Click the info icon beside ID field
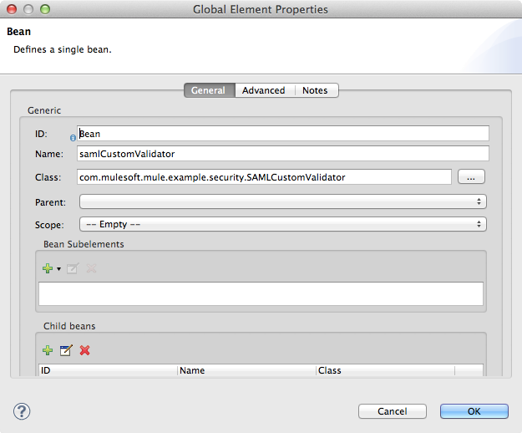 pos(73,138)
